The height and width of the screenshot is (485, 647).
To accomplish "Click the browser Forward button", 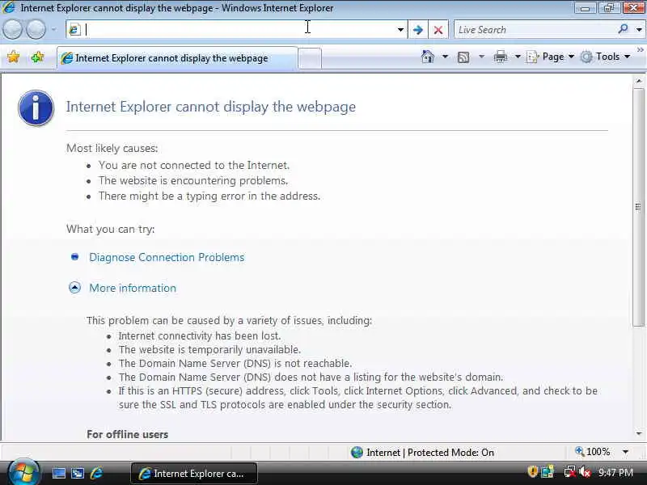I will (36, 29).
